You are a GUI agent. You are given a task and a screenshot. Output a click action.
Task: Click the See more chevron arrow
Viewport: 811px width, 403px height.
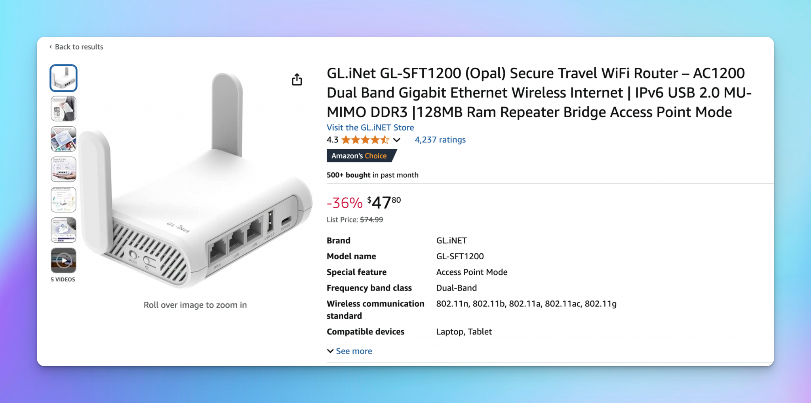point(330,351)
